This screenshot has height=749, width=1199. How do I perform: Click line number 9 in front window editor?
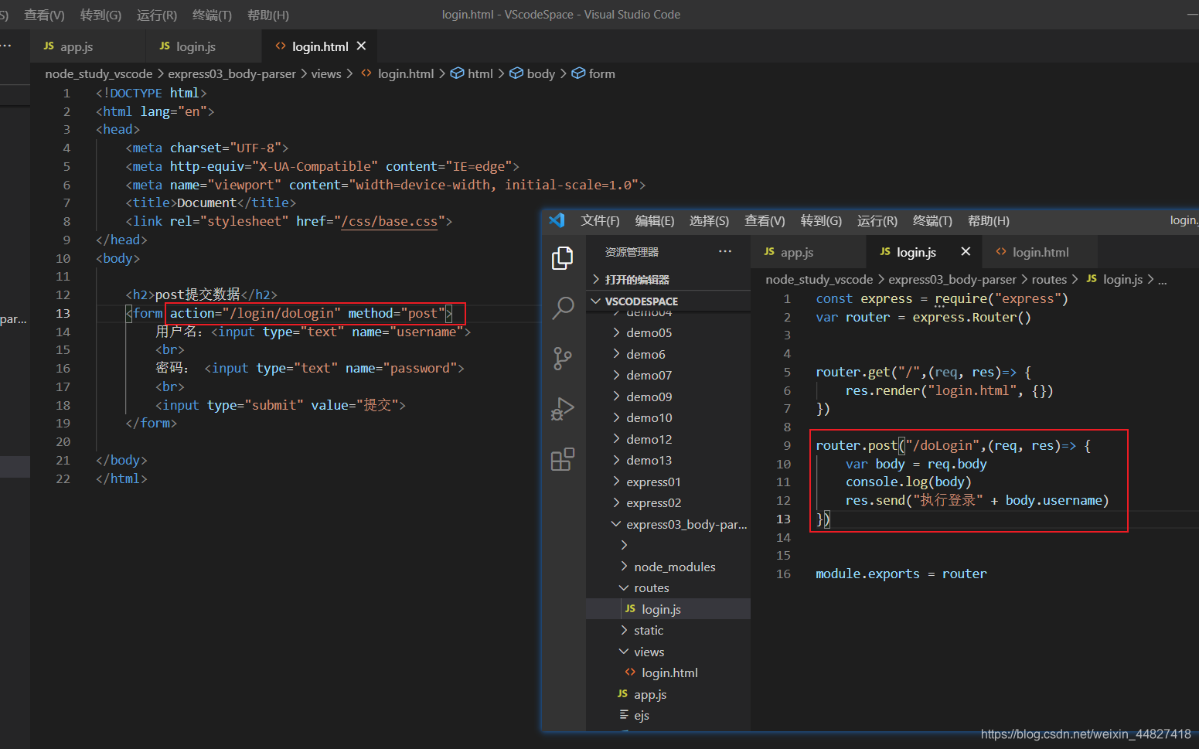point(787,445)
